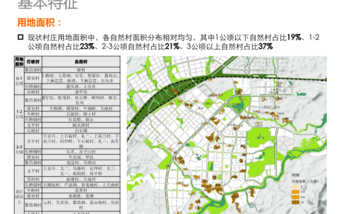Select 石桥铺村 in the row with 红花根、银山

[33, 119]
